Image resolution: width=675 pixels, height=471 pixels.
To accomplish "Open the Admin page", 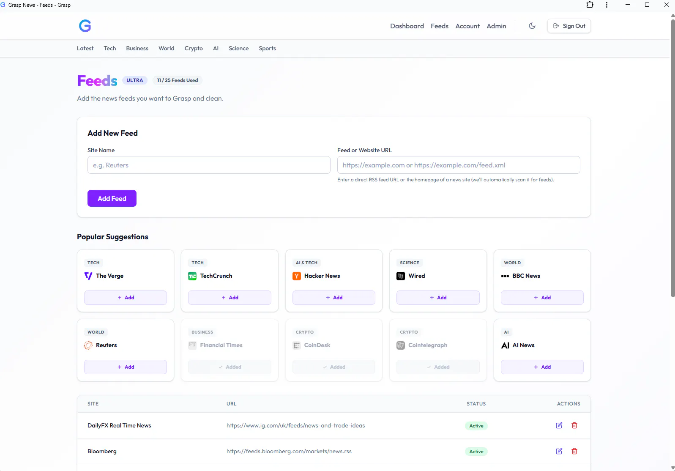I will tap(496, 26).
